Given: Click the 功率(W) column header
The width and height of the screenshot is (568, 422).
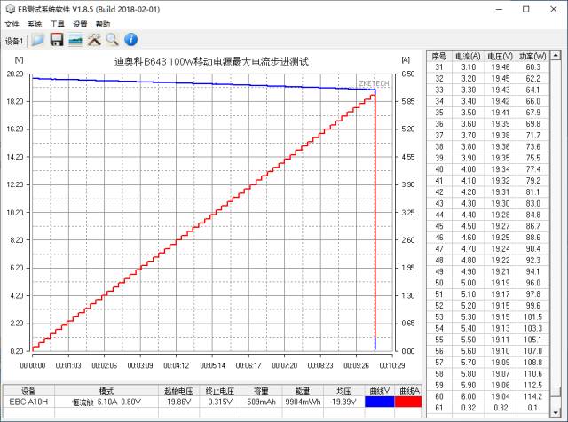Looking at the screenshot, I should [x=532, y=56].
